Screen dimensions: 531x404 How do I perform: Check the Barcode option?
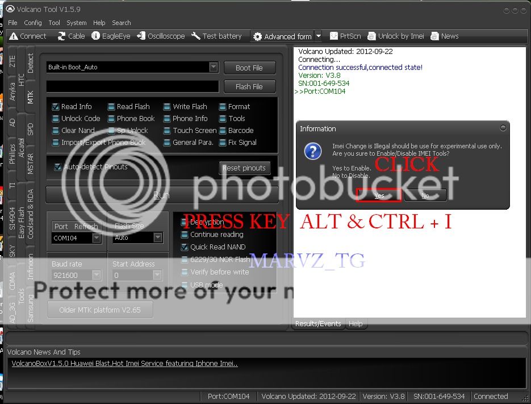(223, 131)
